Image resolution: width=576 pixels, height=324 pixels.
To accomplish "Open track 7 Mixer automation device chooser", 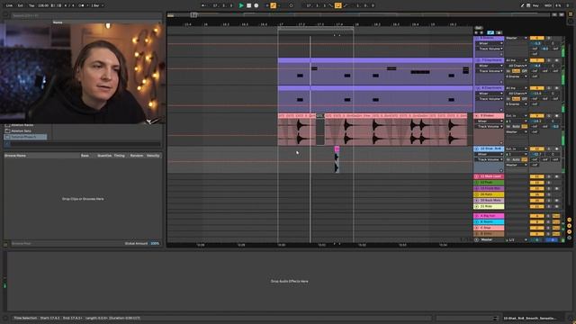I will [490, 66].
